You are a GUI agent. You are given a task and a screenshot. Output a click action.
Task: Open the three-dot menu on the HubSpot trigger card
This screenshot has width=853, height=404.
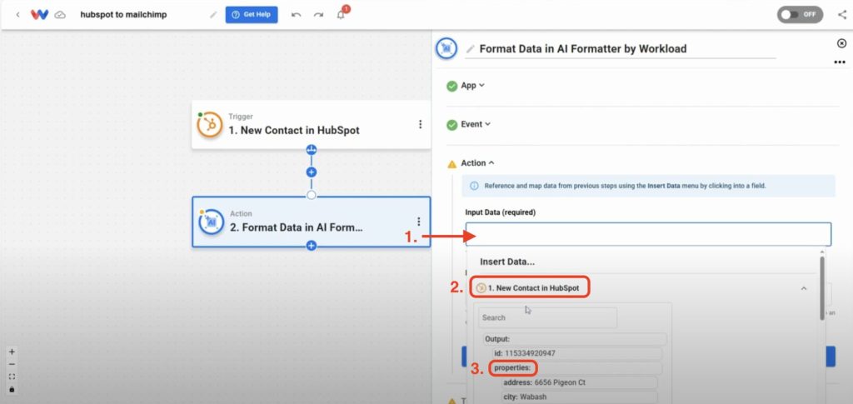coord(420,124)
